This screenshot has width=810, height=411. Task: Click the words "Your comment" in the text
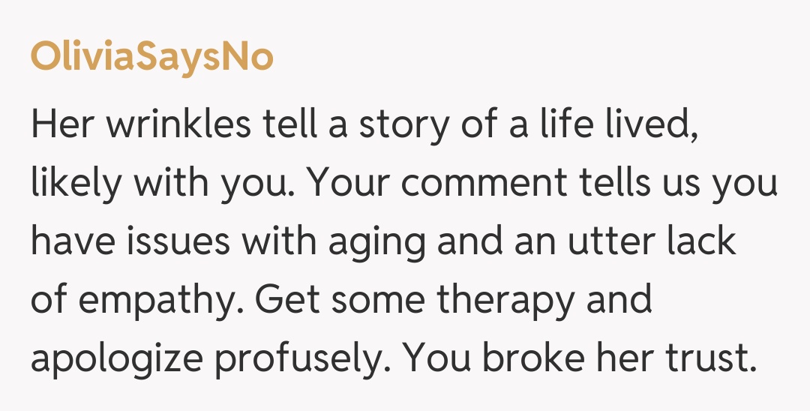437,184
